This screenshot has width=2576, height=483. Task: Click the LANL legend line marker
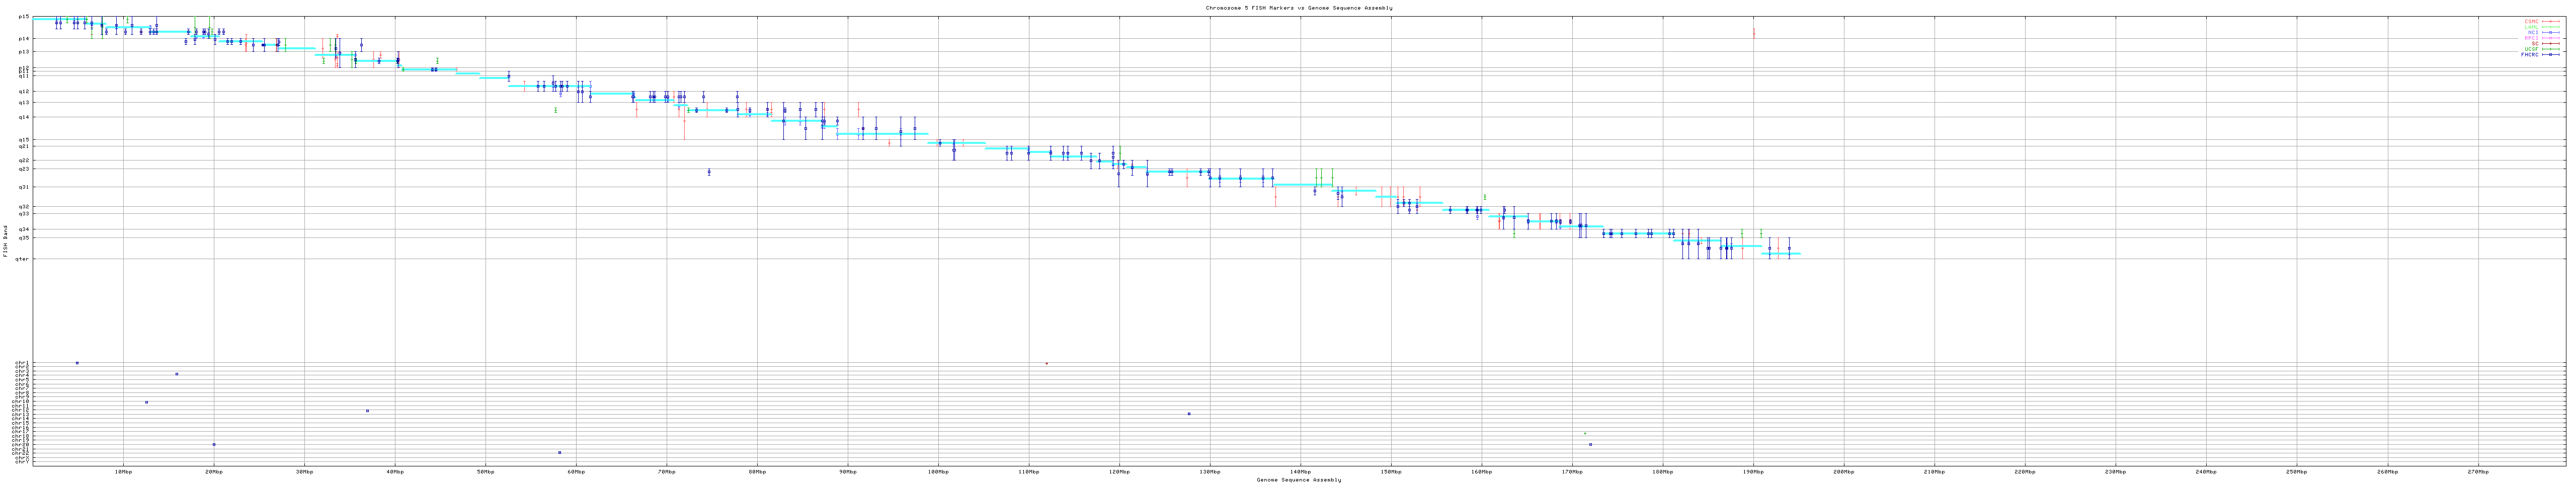click(2551, 27)
